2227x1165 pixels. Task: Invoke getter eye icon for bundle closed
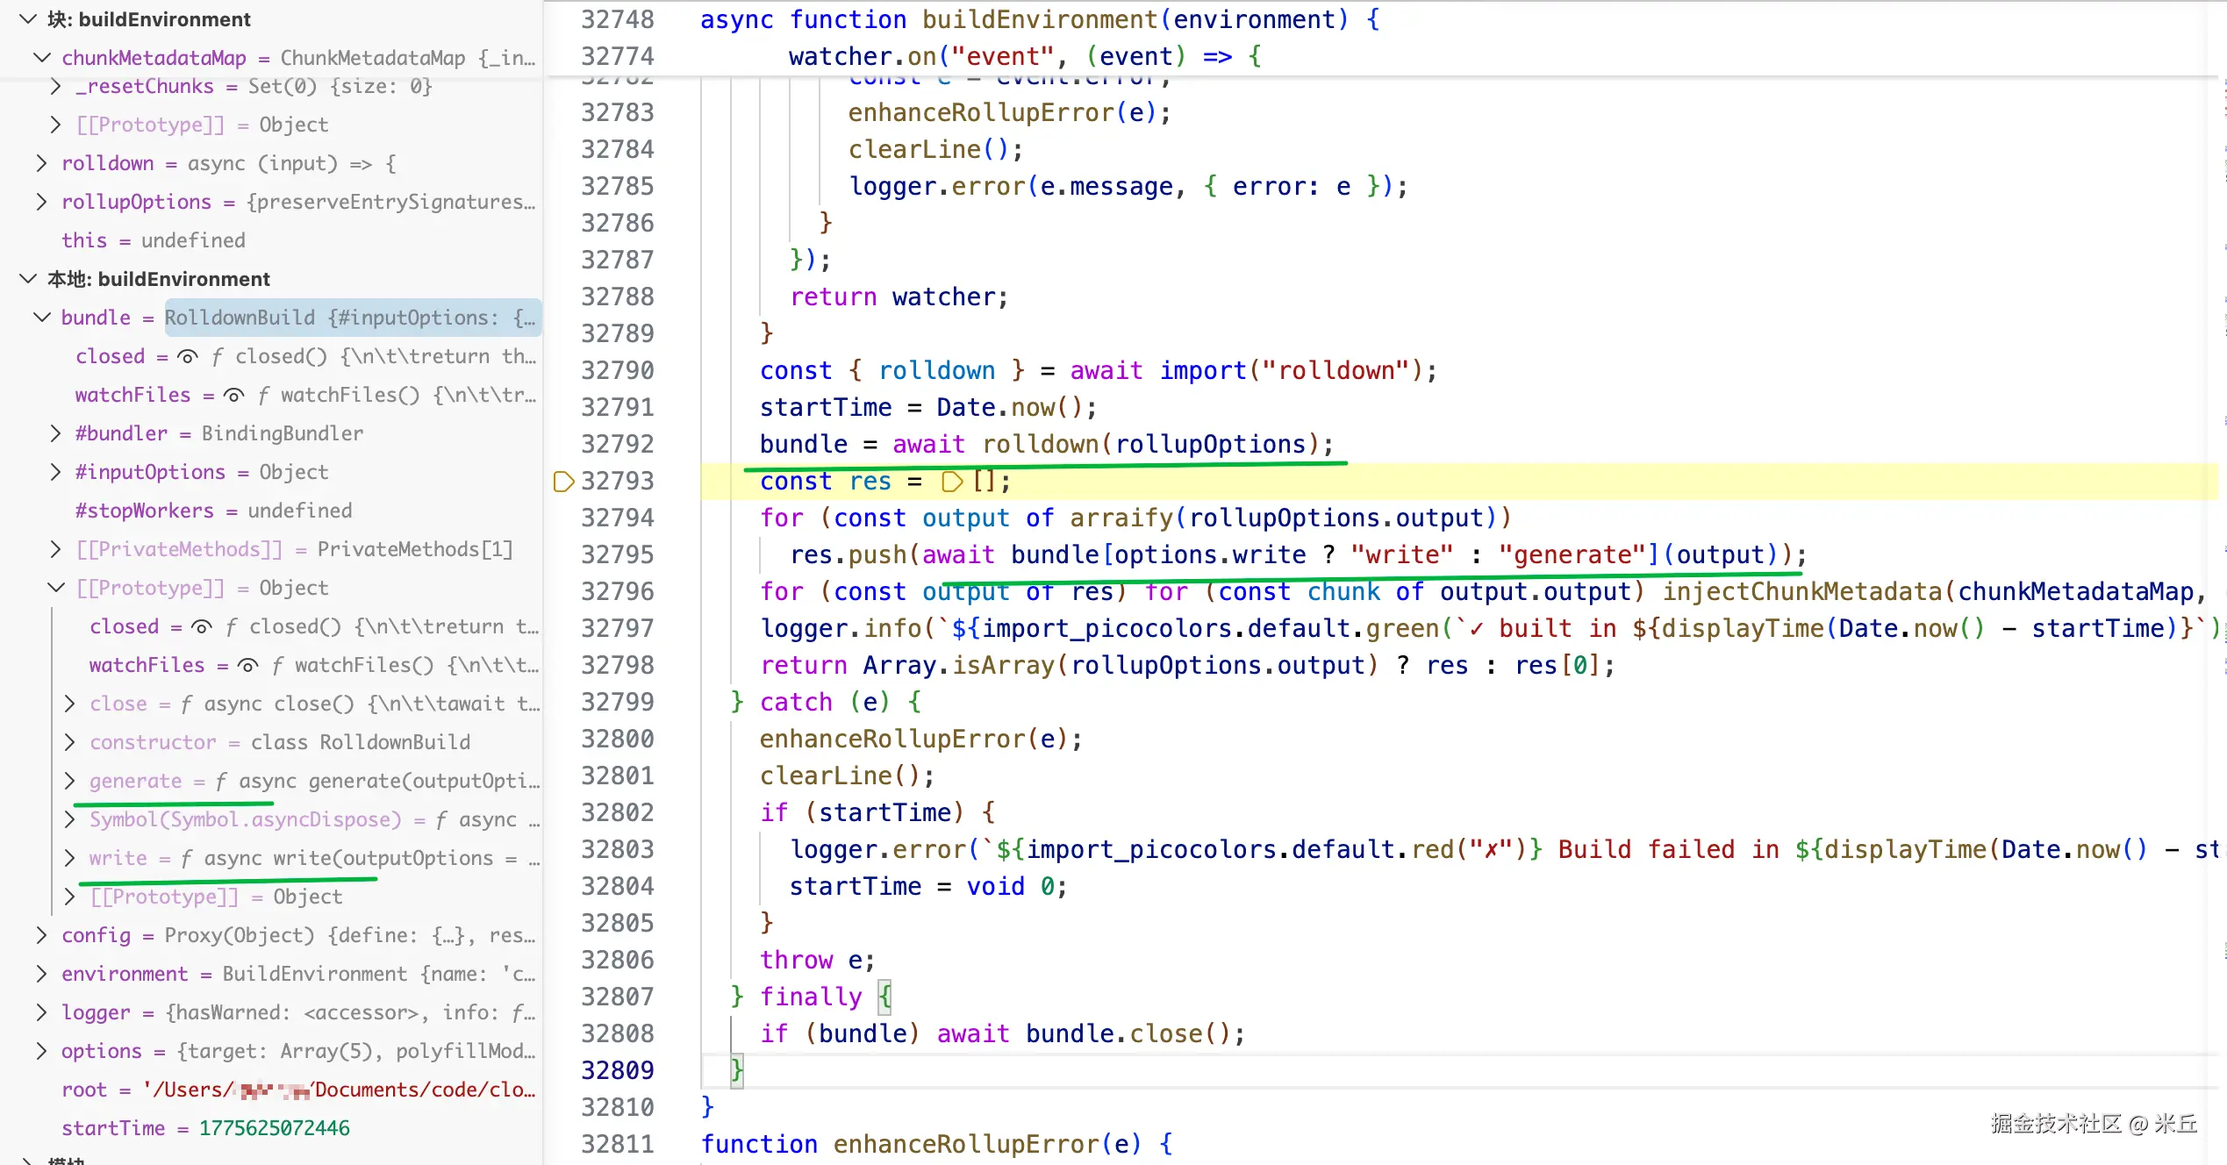187,357
